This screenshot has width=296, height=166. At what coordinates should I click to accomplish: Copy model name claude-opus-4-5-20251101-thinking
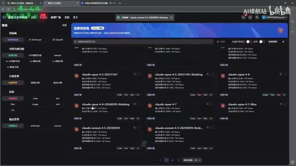(208, 74)
